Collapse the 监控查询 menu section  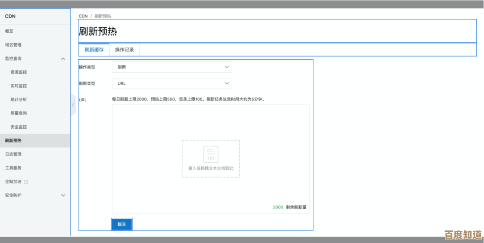[x=63, y=59]
